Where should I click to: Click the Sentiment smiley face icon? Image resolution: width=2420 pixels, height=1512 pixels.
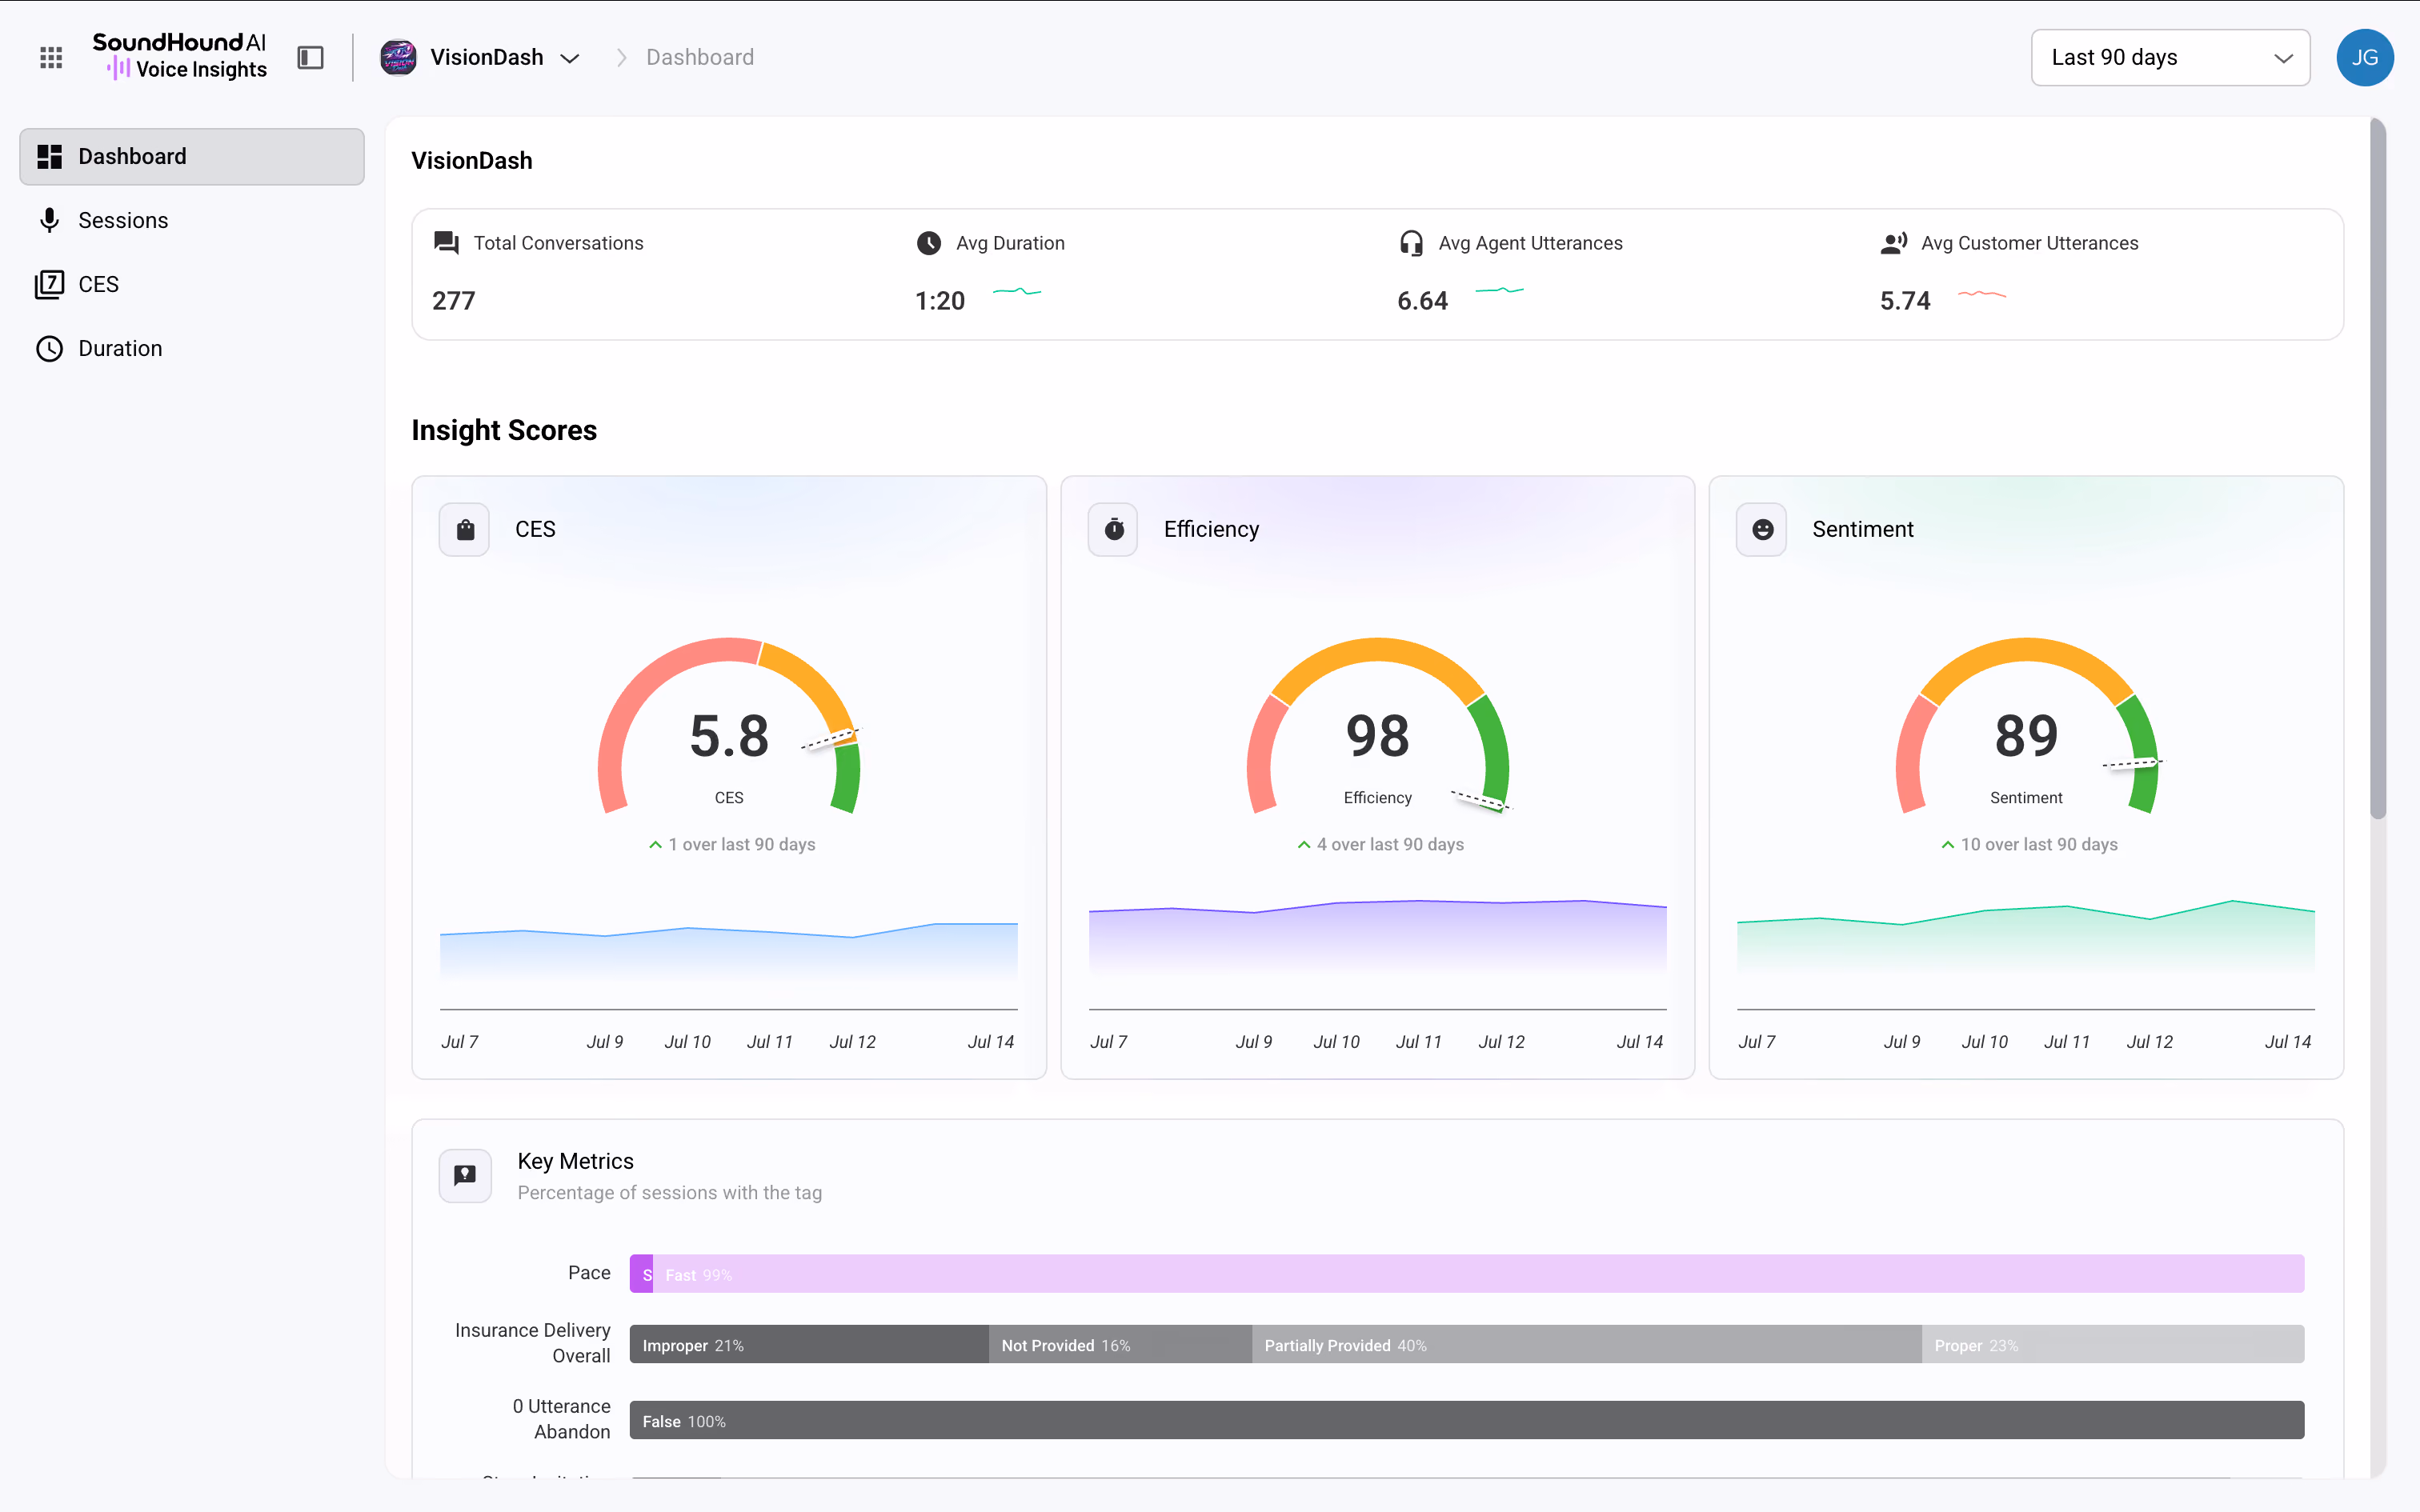[1762, 529]
